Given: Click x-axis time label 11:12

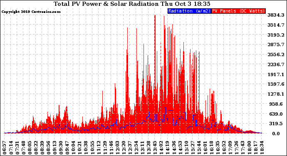Looking at the screenshot, I should 99,147.
